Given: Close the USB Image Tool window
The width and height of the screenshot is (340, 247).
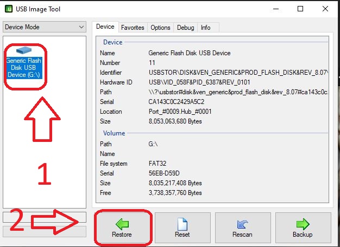Looking at the screenshot, I should click(325, 9).
